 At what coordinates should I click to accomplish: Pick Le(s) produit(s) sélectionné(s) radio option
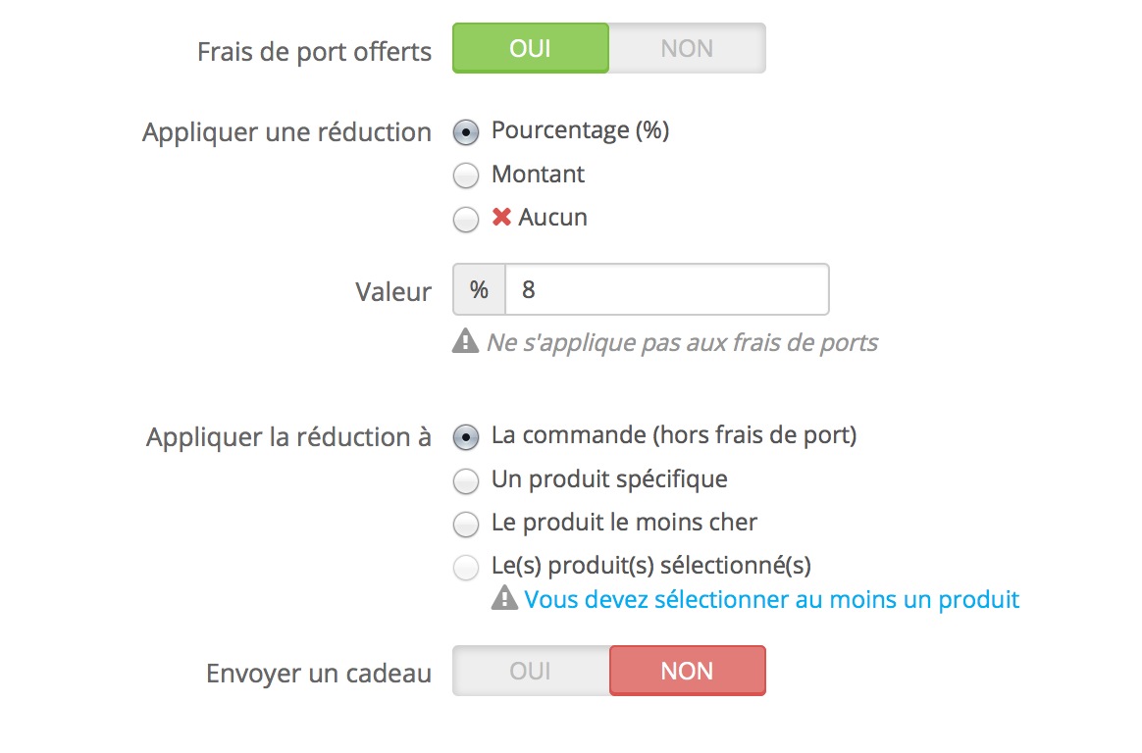466,568
